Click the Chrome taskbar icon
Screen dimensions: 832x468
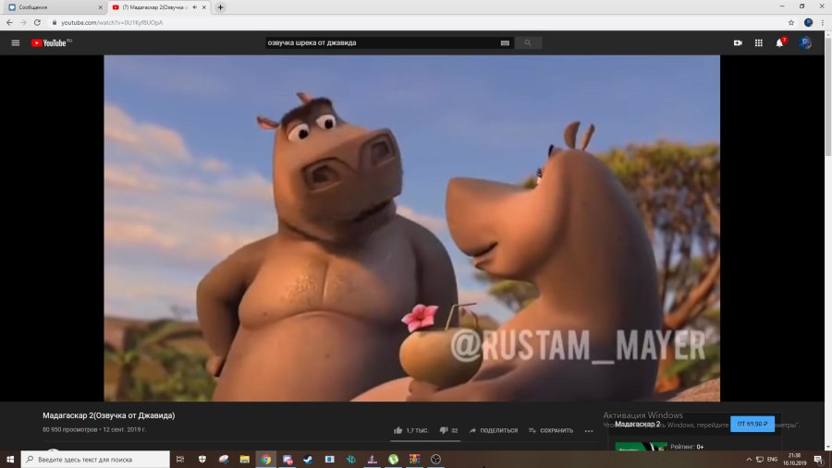[x=266, y=459]
